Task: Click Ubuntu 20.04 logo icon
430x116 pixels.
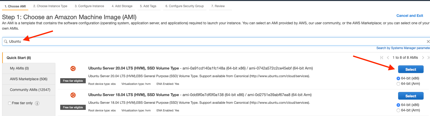Action: (x=73, y=68)
